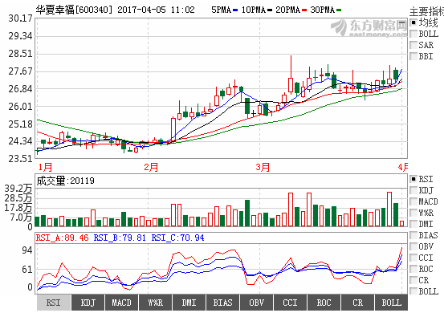Switch to the BIAS bottom tab
444x317 pixels.
[x=222, y=303]
